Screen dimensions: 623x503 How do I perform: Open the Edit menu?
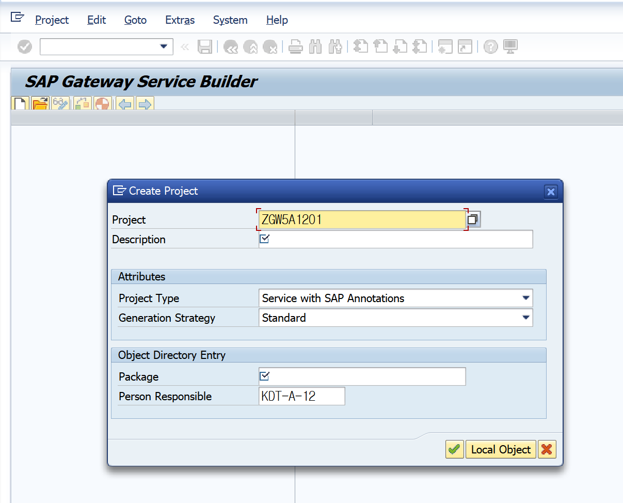97,20
